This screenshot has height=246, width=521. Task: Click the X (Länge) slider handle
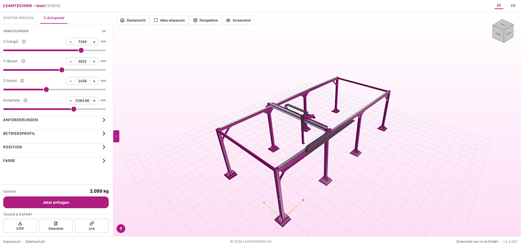tap(81, 50)
